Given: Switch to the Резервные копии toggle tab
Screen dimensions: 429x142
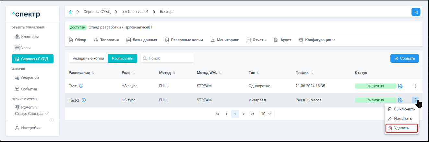Looking at the screenshot, I should [88, 59].
